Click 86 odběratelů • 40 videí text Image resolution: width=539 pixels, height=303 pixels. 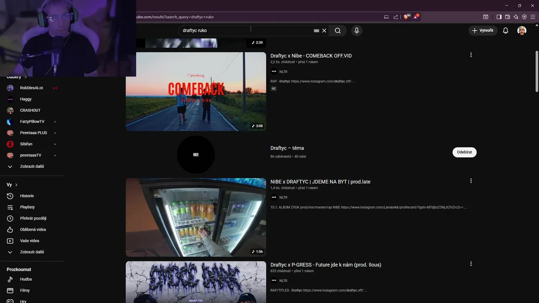coord(288,157)
